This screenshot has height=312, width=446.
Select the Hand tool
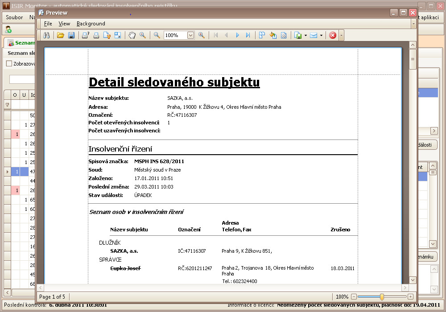pyautogui.click(x=132, y=35)
